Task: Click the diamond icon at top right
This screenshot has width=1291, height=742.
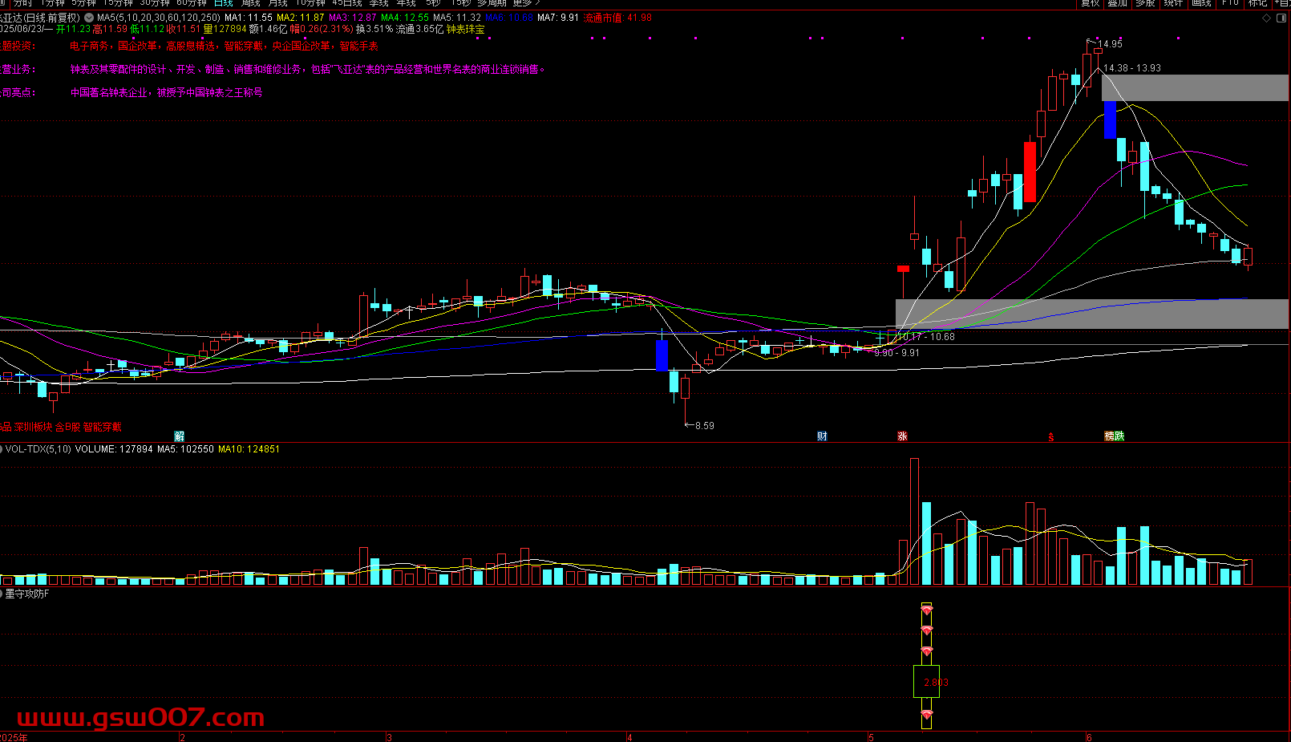Action: pyautogui.click(x=1267, y=17)
